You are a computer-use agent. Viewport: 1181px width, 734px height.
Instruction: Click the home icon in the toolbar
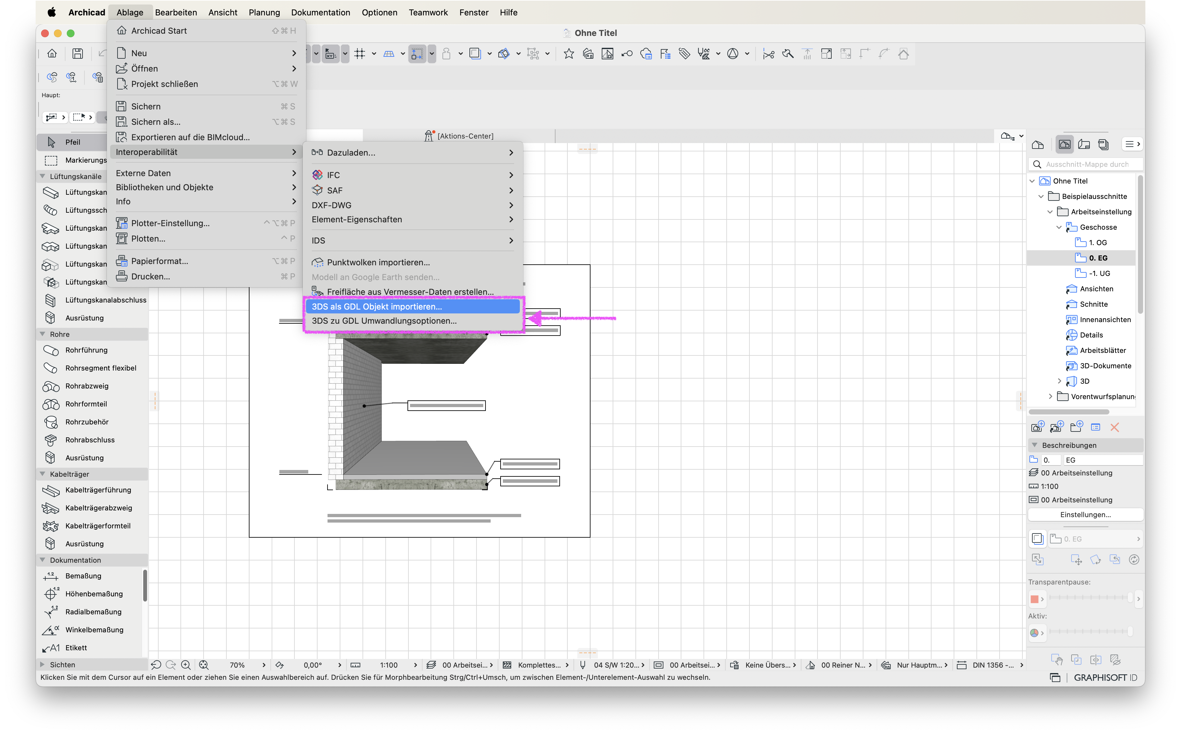(x=52, y=53)
